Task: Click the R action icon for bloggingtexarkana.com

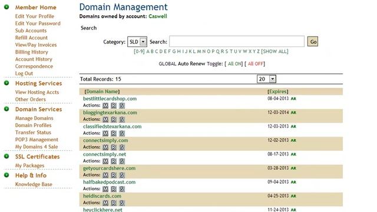Action: point(114,120)
